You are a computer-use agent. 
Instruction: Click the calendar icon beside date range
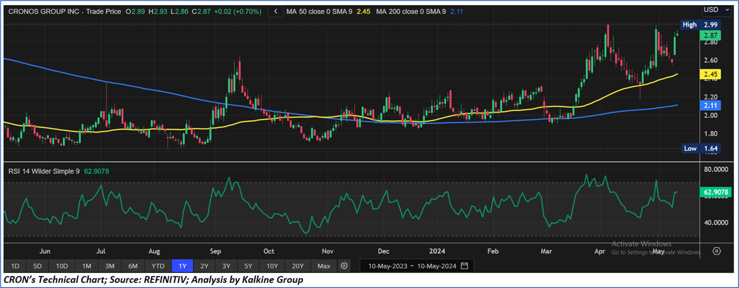point(465,265)
